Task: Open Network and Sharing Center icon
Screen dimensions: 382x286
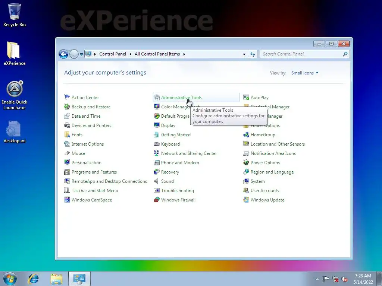Action: pyautogui.click(x=157, y=153)
